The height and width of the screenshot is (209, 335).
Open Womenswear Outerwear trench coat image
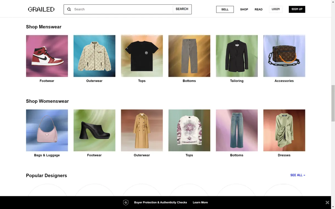142,130
